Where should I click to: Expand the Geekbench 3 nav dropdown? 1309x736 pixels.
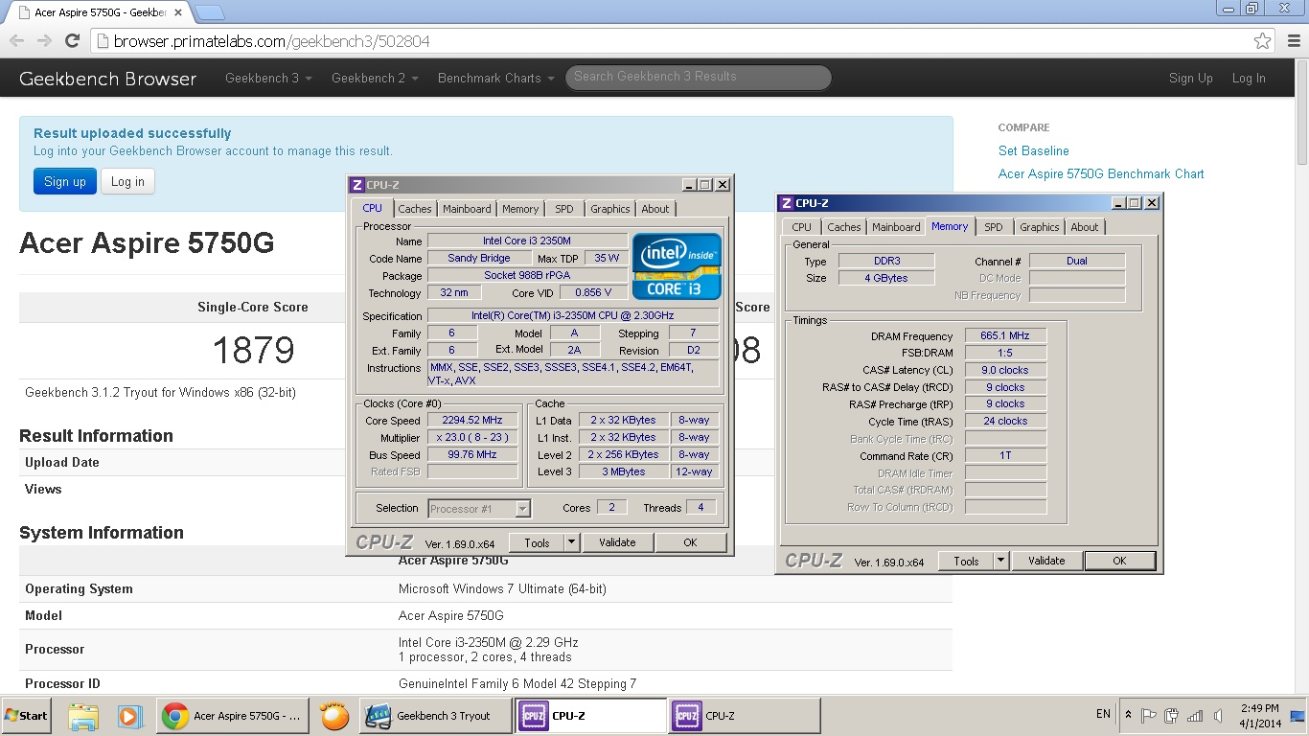point(268,79)
